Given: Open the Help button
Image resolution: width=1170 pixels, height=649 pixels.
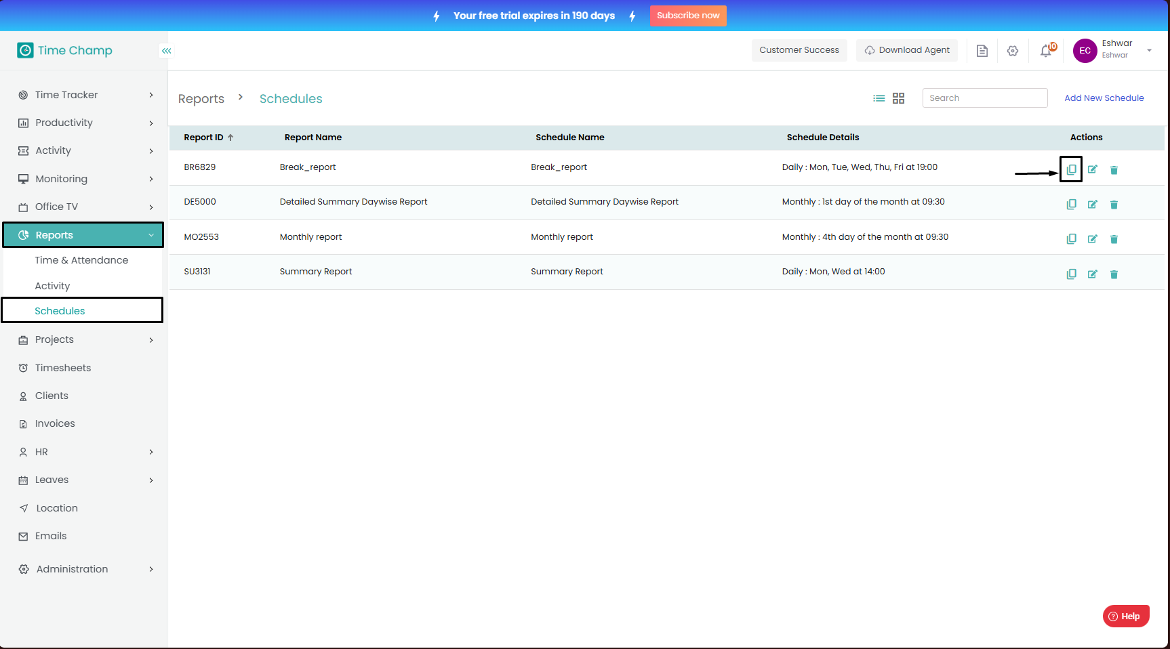Looking at the screenshot, I should click(x=1126, y=616).
